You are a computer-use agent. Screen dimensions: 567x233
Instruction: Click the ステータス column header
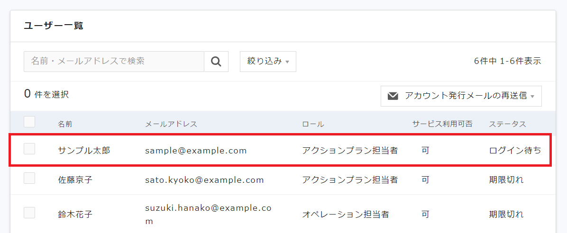[x=507, y=124]
